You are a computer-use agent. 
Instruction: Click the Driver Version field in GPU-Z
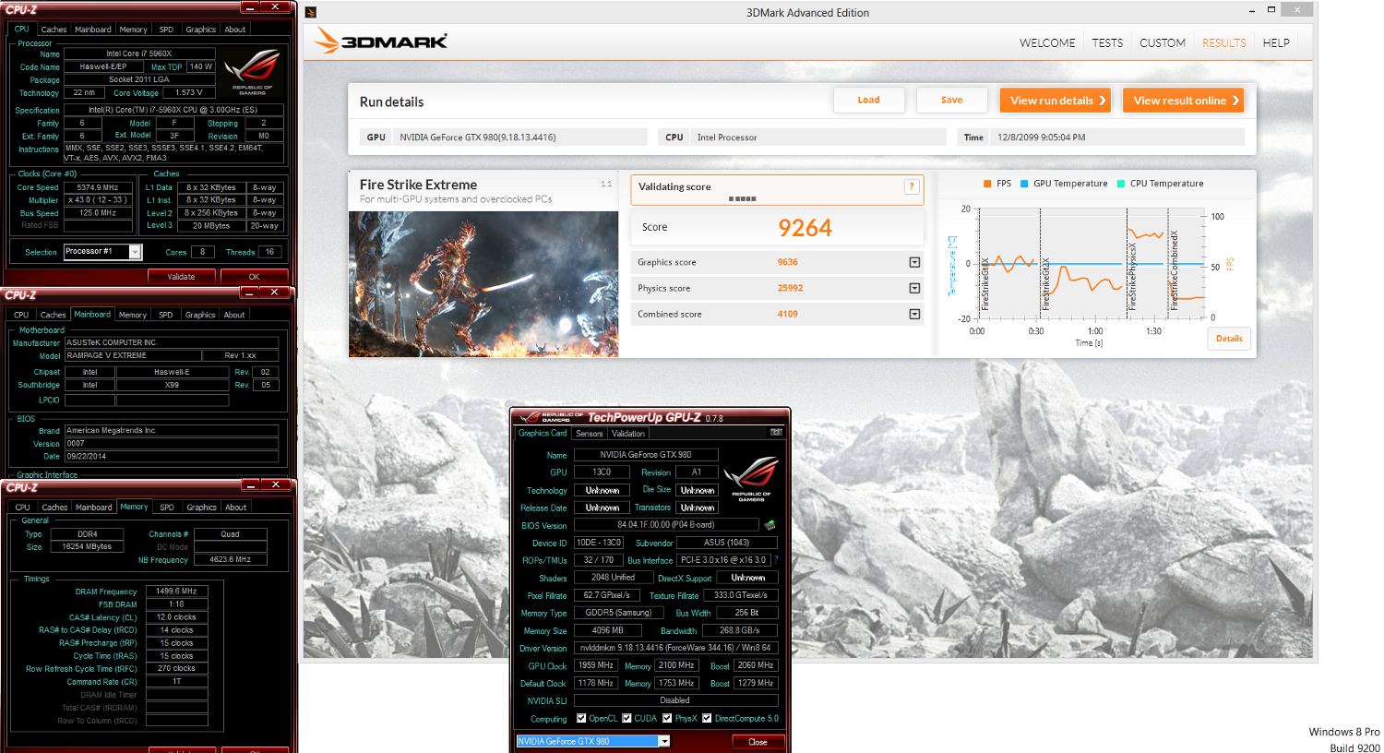click(675, 648)
